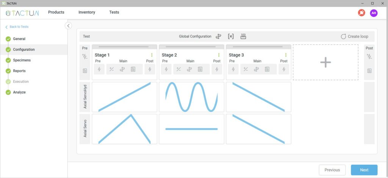Open the AH user avatar menu

[x=374, y=13]
